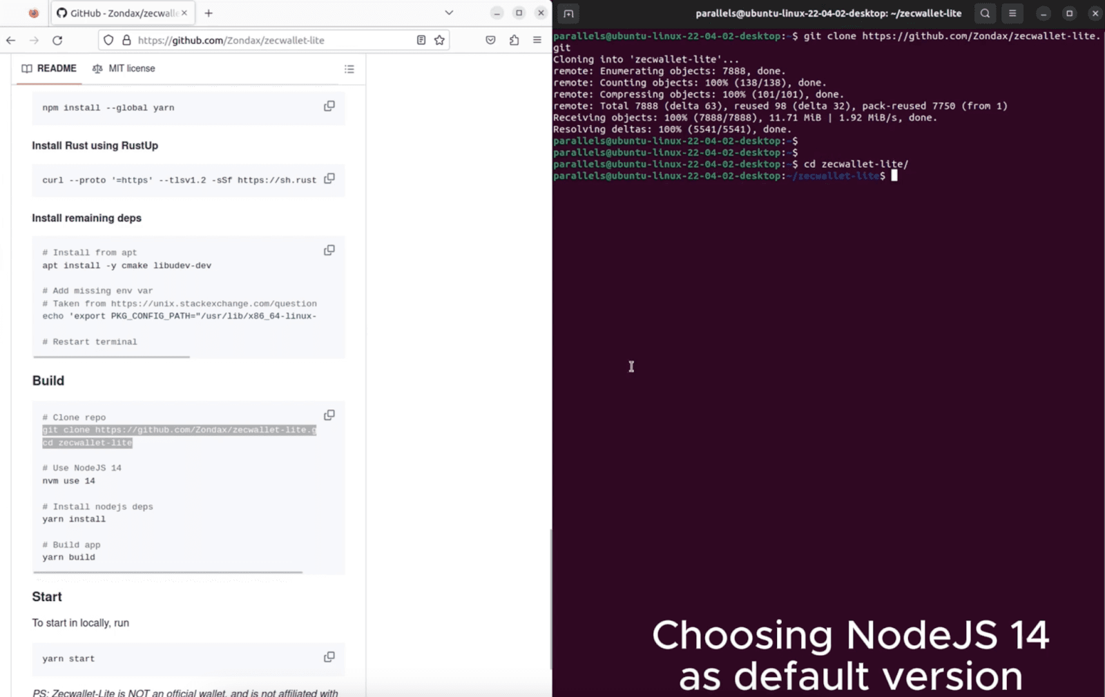
Task: Close the GitHub Zondax/zecwallet tab
Action: coord(184,13)
